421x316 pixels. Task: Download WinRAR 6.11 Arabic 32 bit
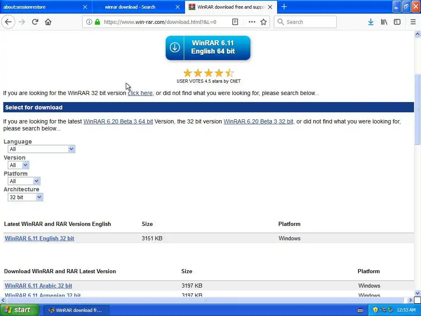[x=38, y=286]
